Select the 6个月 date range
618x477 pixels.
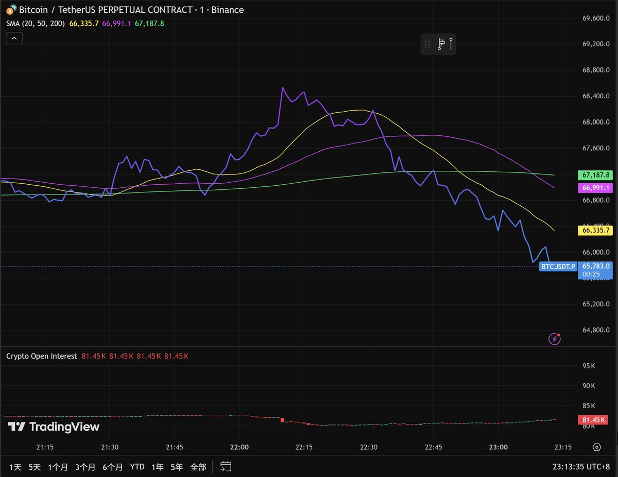tap(112, 467)
